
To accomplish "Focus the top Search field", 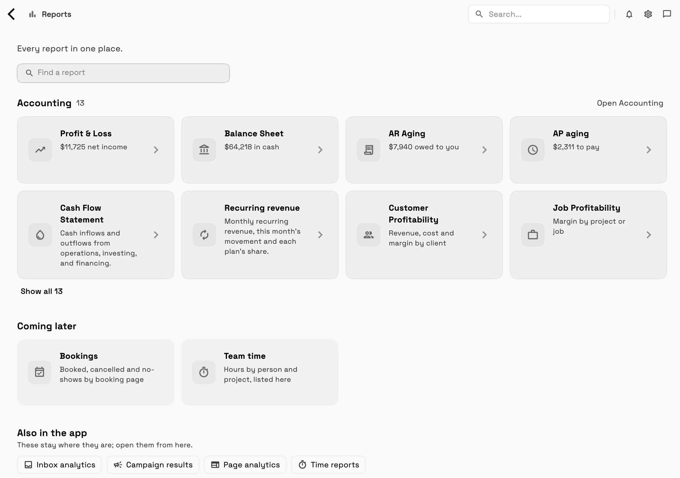I will 539,14.
